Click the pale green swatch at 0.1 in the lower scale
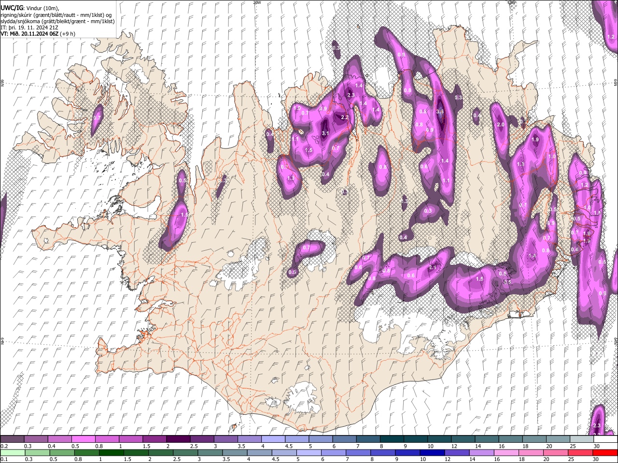Image resolution: width=618 pixels, height=463 pixels. (x=12, y=453)
